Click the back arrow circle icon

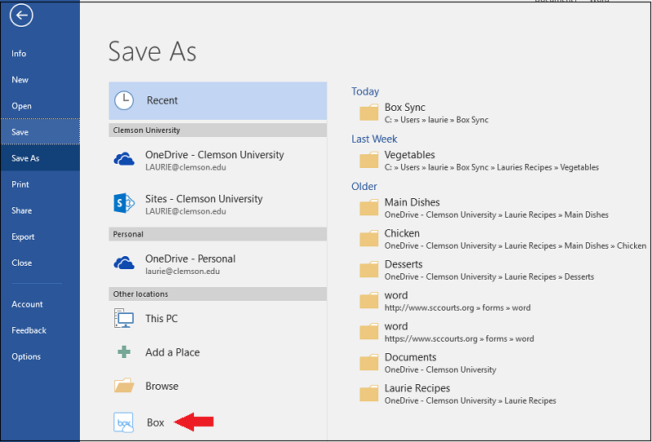(x=21, y=15)
